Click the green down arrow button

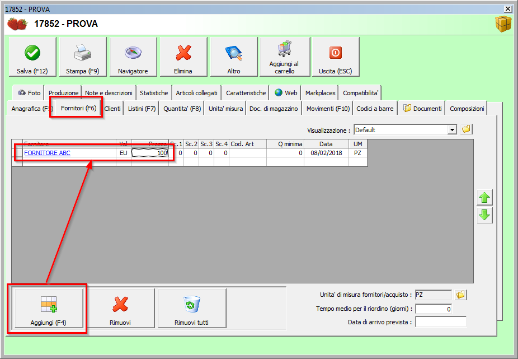click(x=484, y=215)
